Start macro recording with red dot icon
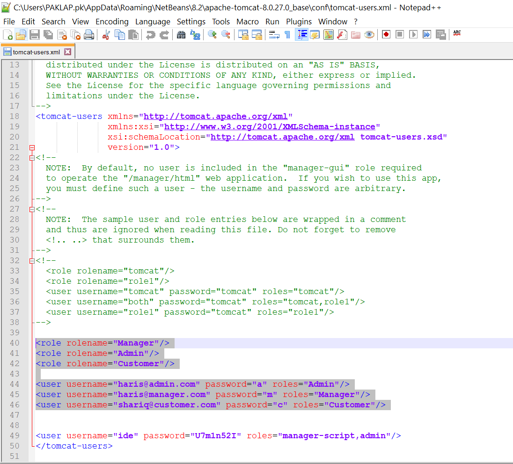The width and height of the screenshot is (513, 464). point(386,35)
